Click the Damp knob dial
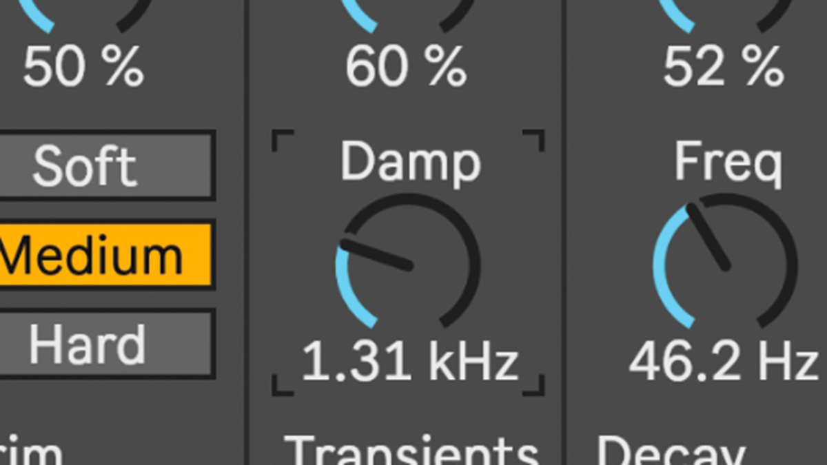The height and width of the screenshot is (465, 827). (x=407, y=262)
